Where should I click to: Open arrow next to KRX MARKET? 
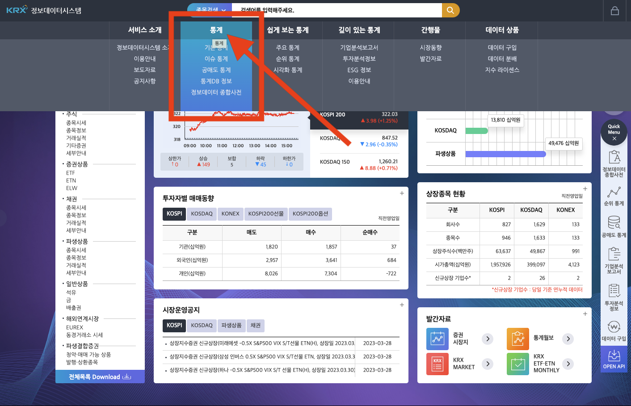(488, 364)
